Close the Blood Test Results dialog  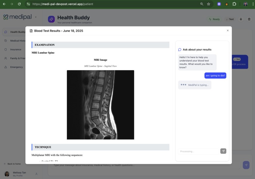pos(228,30)
